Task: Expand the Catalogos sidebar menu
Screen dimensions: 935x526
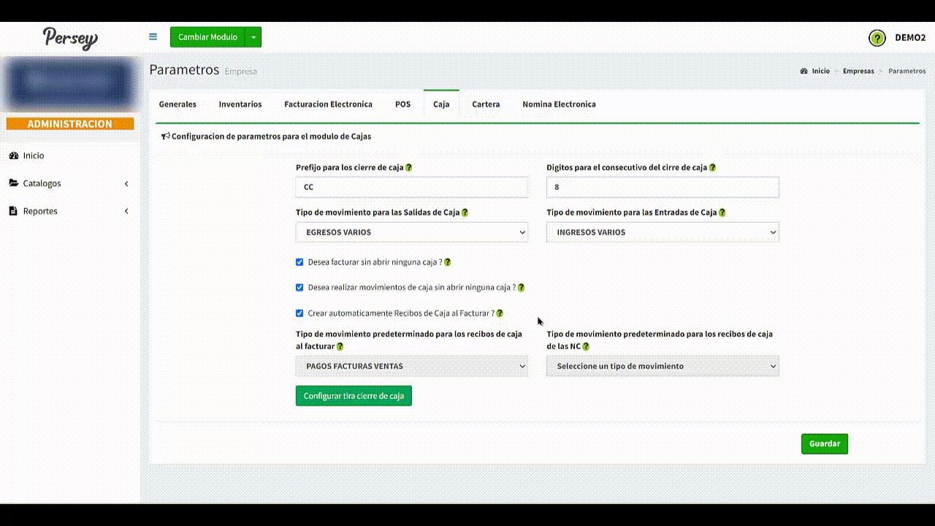Action: [69, 183]
